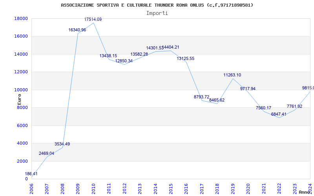Click data label 9717.94

(248, 89)
